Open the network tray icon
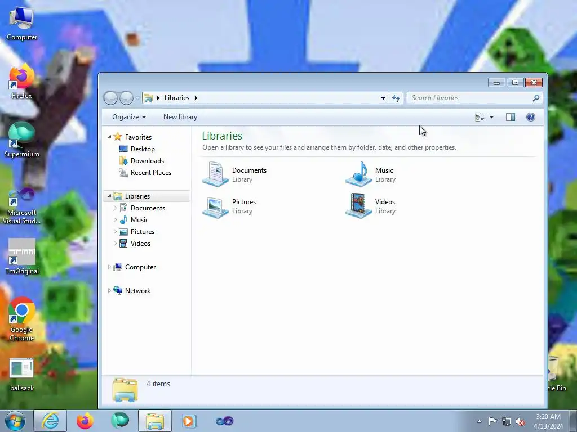Screen dimensions: 577x432 [x=507, y=421]
